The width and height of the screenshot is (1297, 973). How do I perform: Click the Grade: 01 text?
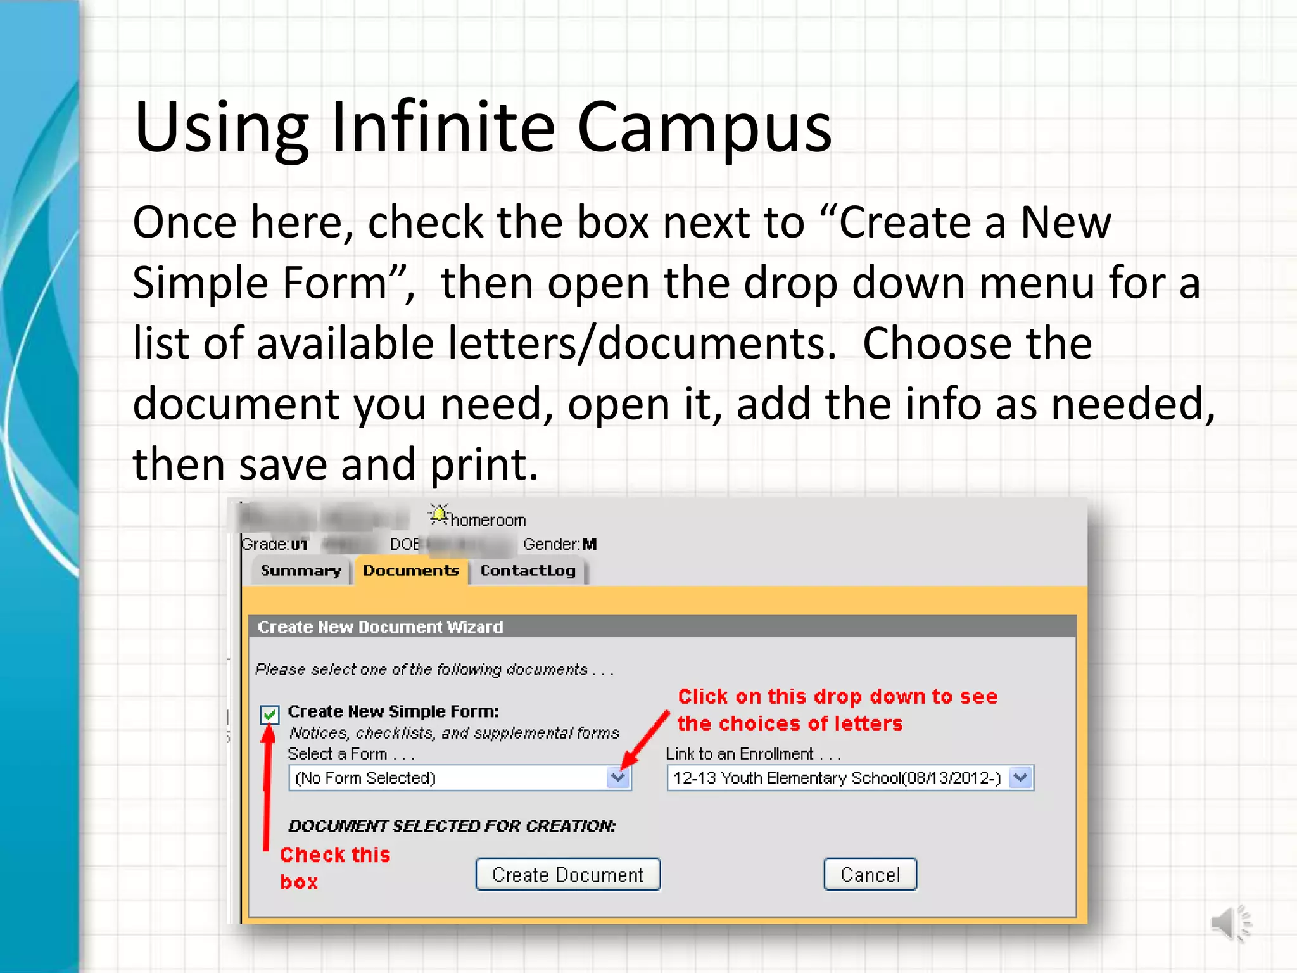click(275, 544)
